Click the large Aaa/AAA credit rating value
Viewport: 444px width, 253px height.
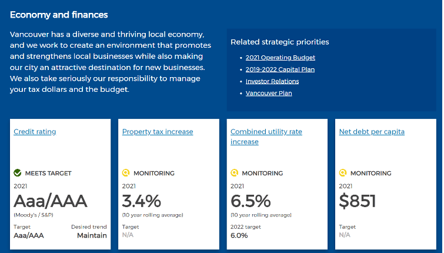pyautogui.click(x=50, y=201)
